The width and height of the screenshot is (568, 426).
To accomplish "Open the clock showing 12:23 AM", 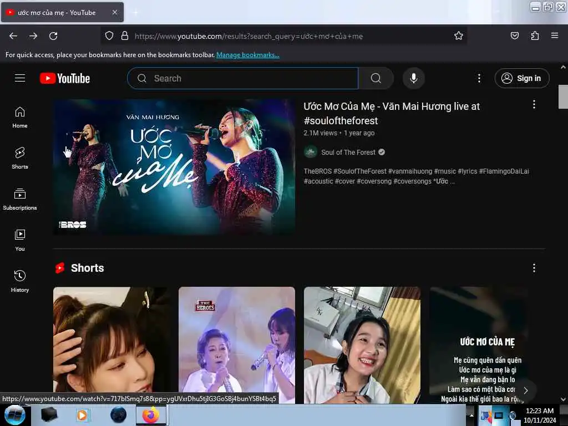I will click(x=540, y=415).
